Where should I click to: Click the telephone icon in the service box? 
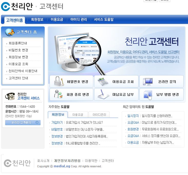click(10, 96)
